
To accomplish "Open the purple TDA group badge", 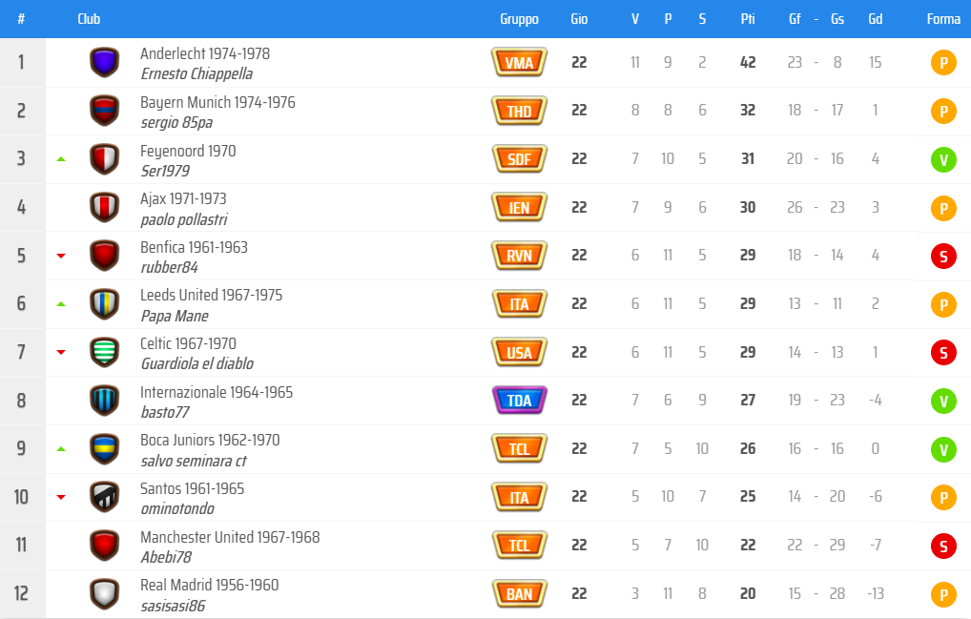I will pos(519,401).
